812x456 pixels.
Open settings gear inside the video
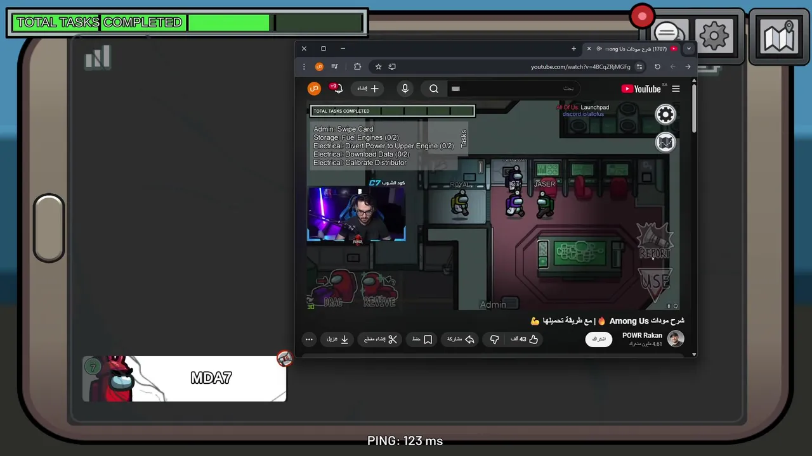665,115
